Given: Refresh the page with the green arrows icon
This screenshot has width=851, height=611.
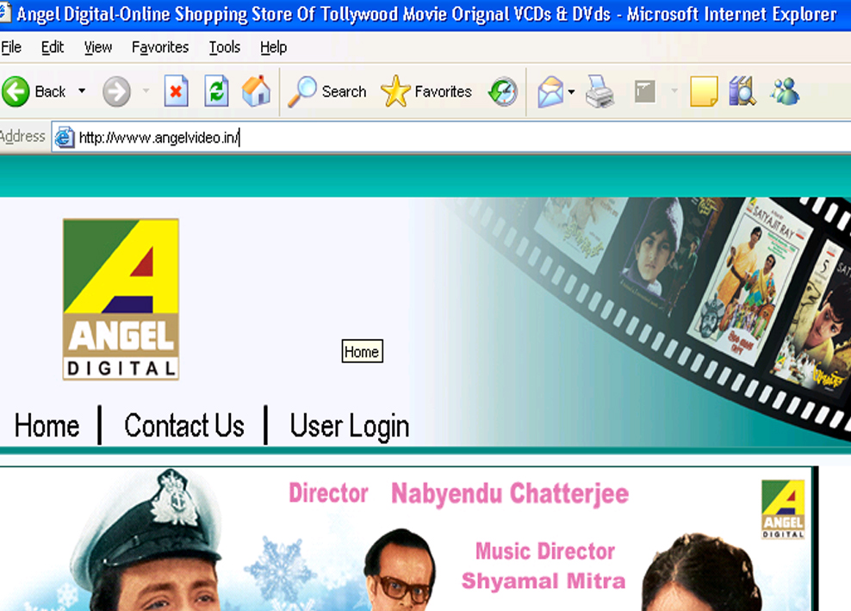Looking at the screenshot, I should click(216, 91).
